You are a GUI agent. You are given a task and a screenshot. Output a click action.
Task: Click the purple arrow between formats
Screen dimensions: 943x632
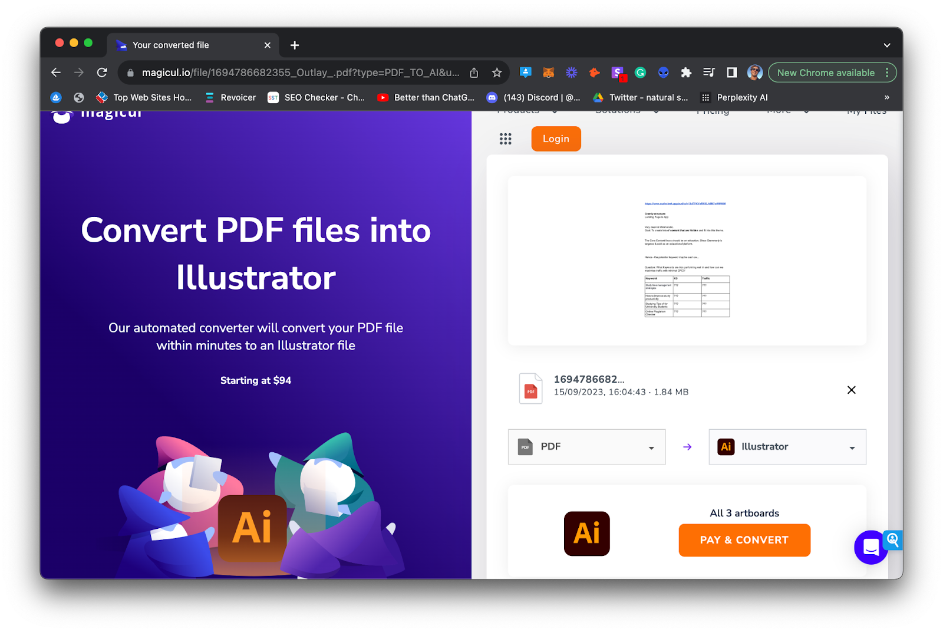687,447
